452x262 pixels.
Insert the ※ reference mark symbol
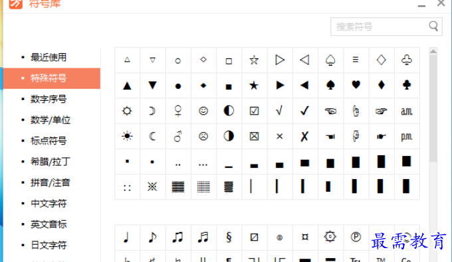(x=152, y=187)
